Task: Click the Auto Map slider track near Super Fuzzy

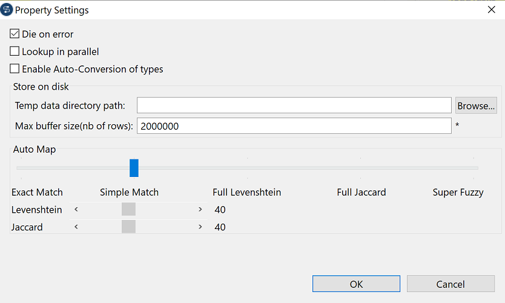Action: (474, 168)
